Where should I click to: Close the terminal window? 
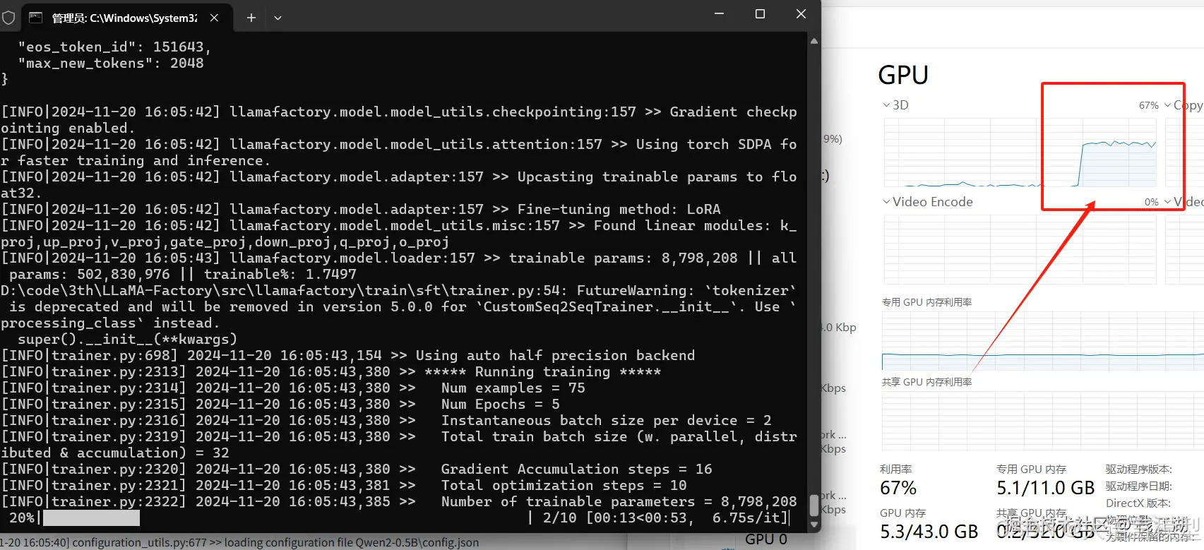pos(801,14)
